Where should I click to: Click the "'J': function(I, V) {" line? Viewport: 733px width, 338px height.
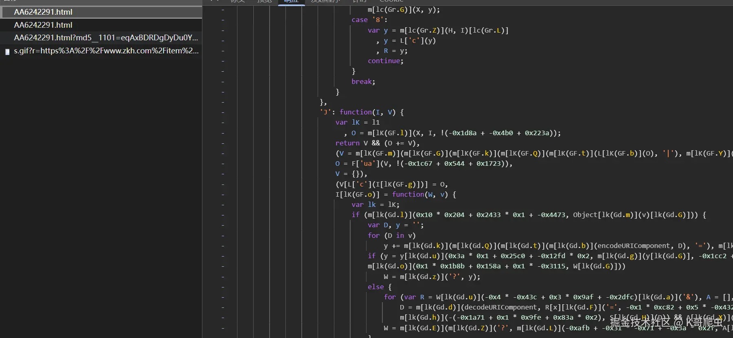(362, 112)
